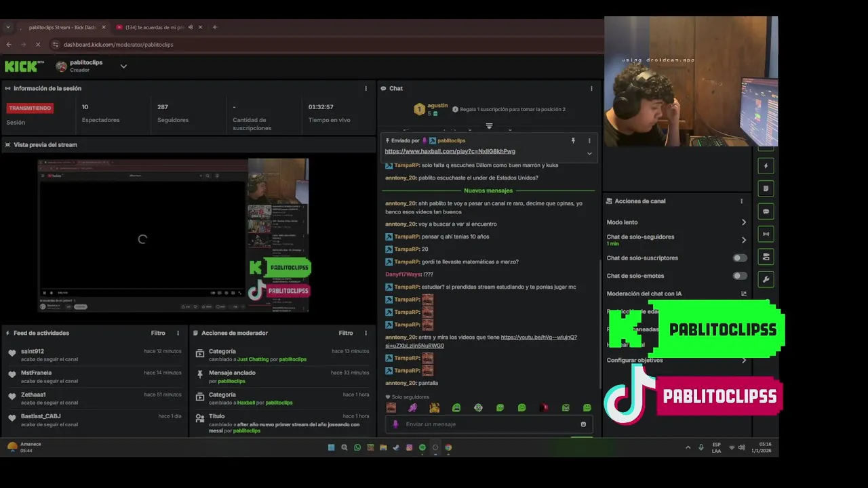Expand Configurar objetivos option

click(744, 361)
